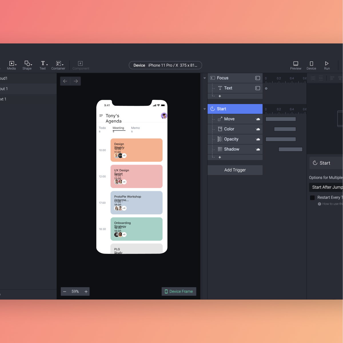Go forward with the right arrow button
Viewport: 343px width, 343px height.
tap(76, 81)
